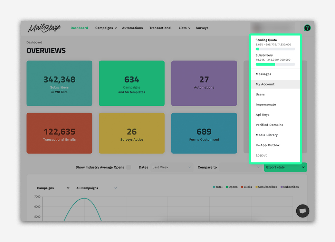
Task: Toggle the Total series legend dot
Action: (214, 187)
